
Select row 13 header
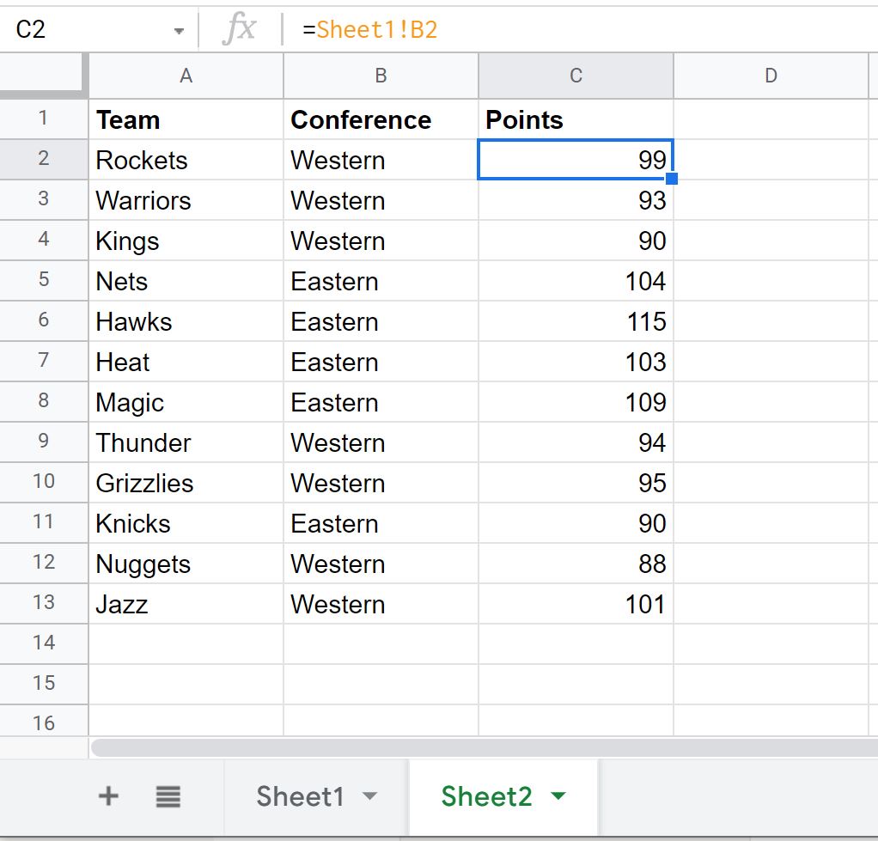[44, 604]
